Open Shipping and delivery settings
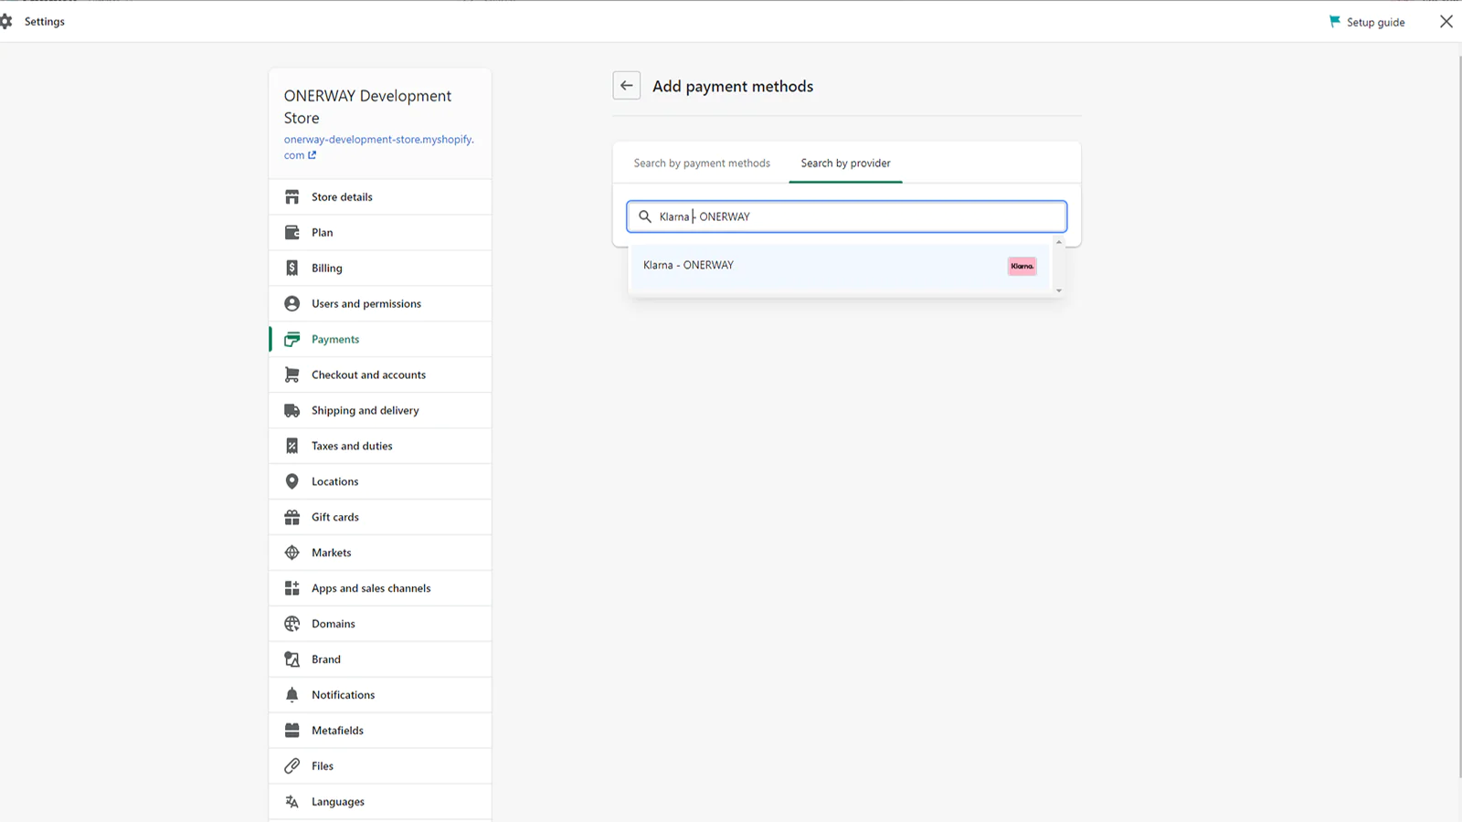Image resolution: width=1462 pixels, height=822 pixels. click(380, 411)
